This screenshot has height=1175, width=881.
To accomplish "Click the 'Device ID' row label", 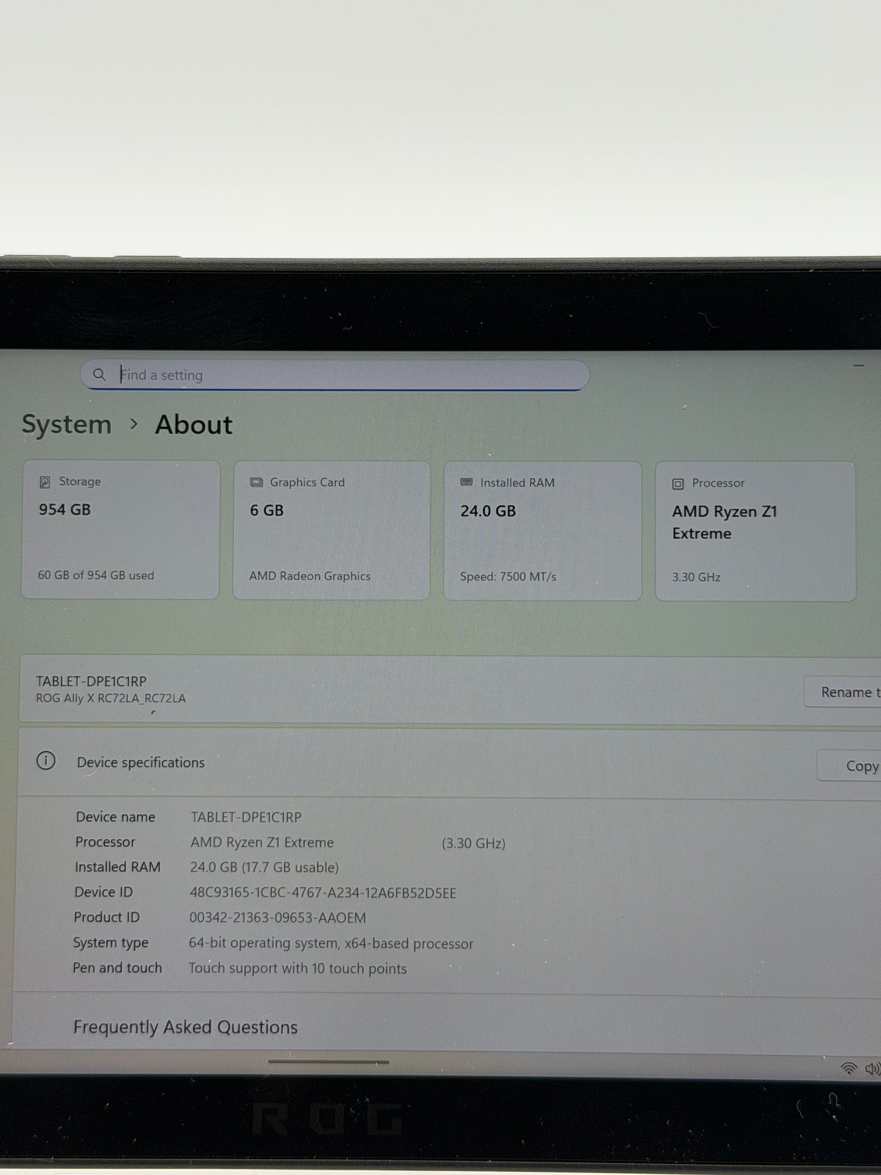I will coord(104,891).
